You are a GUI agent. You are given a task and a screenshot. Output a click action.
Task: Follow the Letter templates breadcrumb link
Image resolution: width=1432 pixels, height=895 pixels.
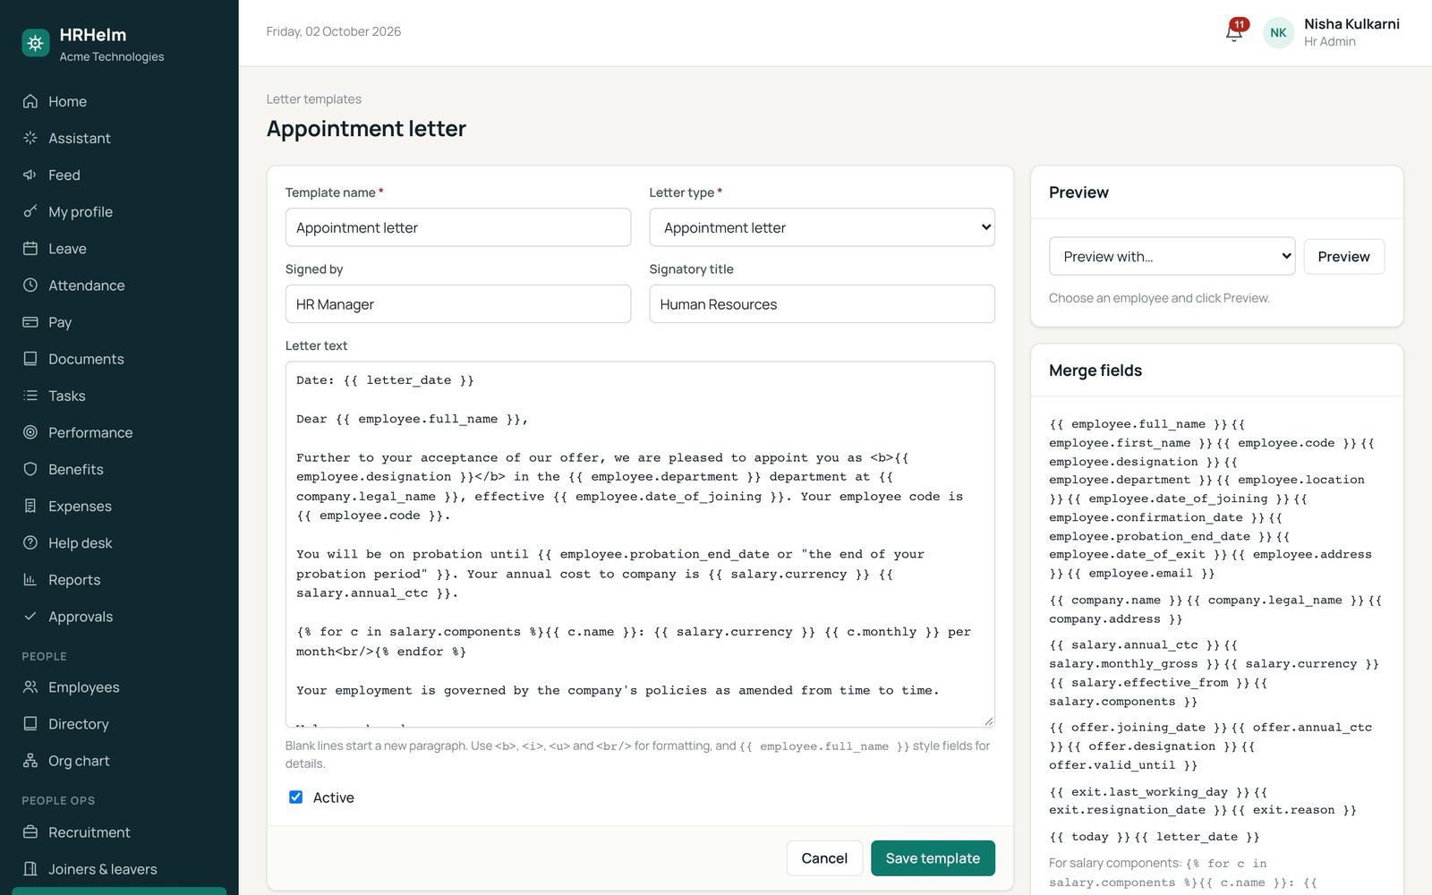pos(313,98)
